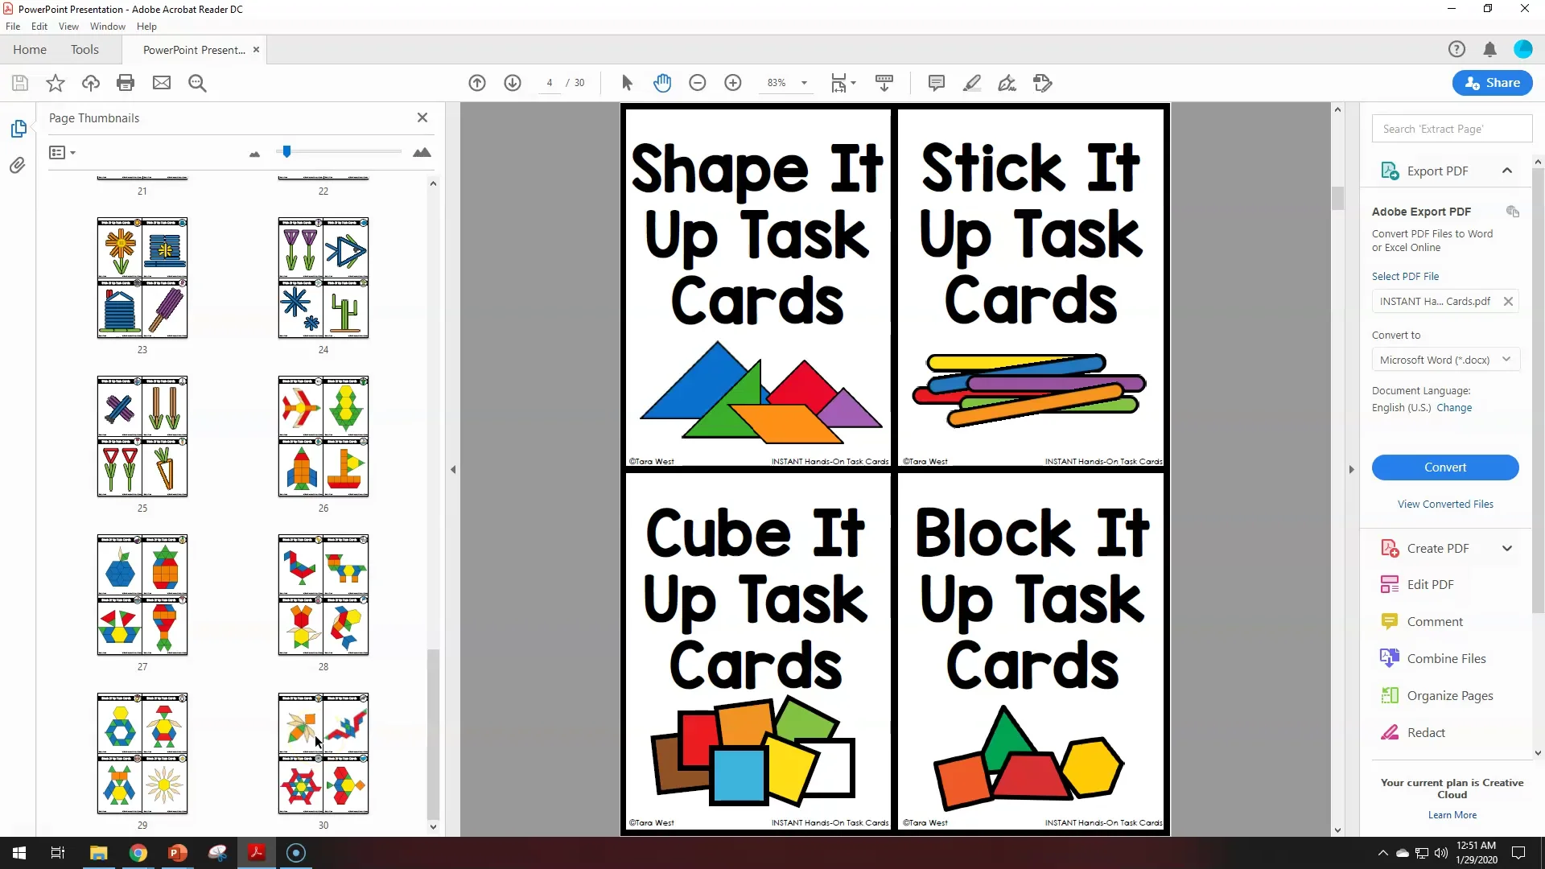
Task: Open the Combine Files tool
Action: [x=1446, y=657]
